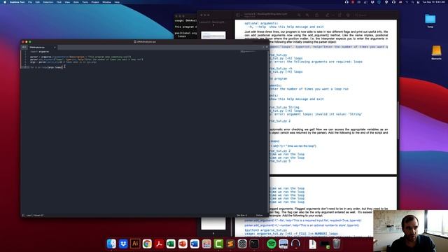Open the Goto menu
The width and height of the screenshot is (448, 252).
click(x=76, y=2)
